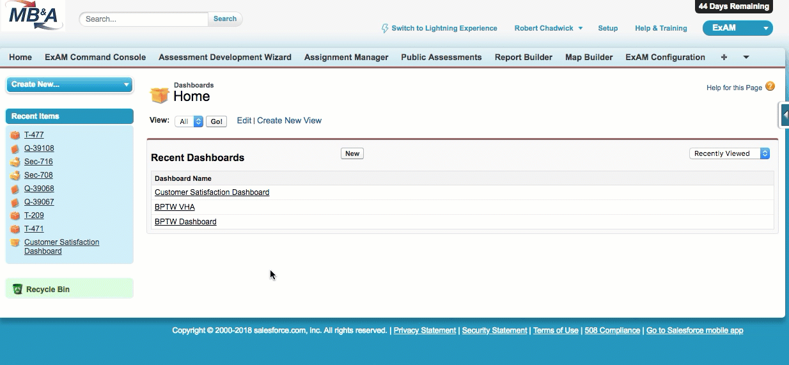Click the icon beside T-471
Image resolution: width=789 pixels, height=365 pixels.
[15, 229]
